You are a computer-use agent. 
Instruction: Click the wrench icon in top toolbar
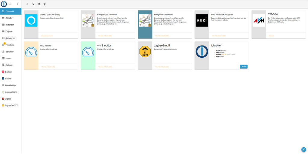tap(33, 4)
